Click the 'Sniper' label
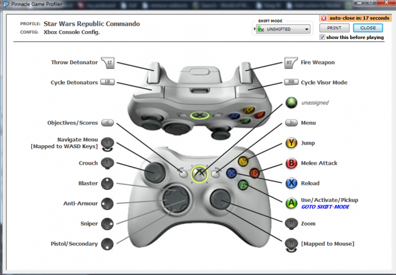The height and width of the screenshot is (275, 396). 89,224
